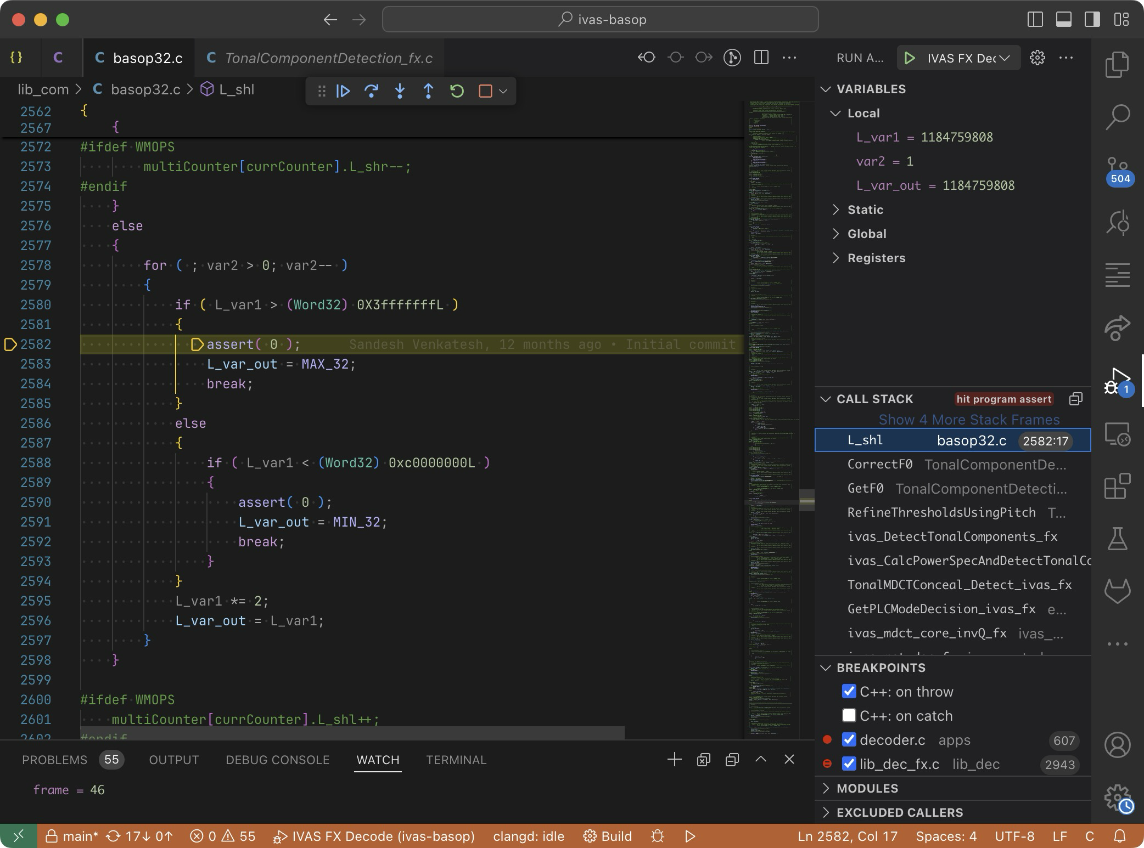Open launch configuration gear settings
Screen dimensions: 1144x848
[1037, 58]
